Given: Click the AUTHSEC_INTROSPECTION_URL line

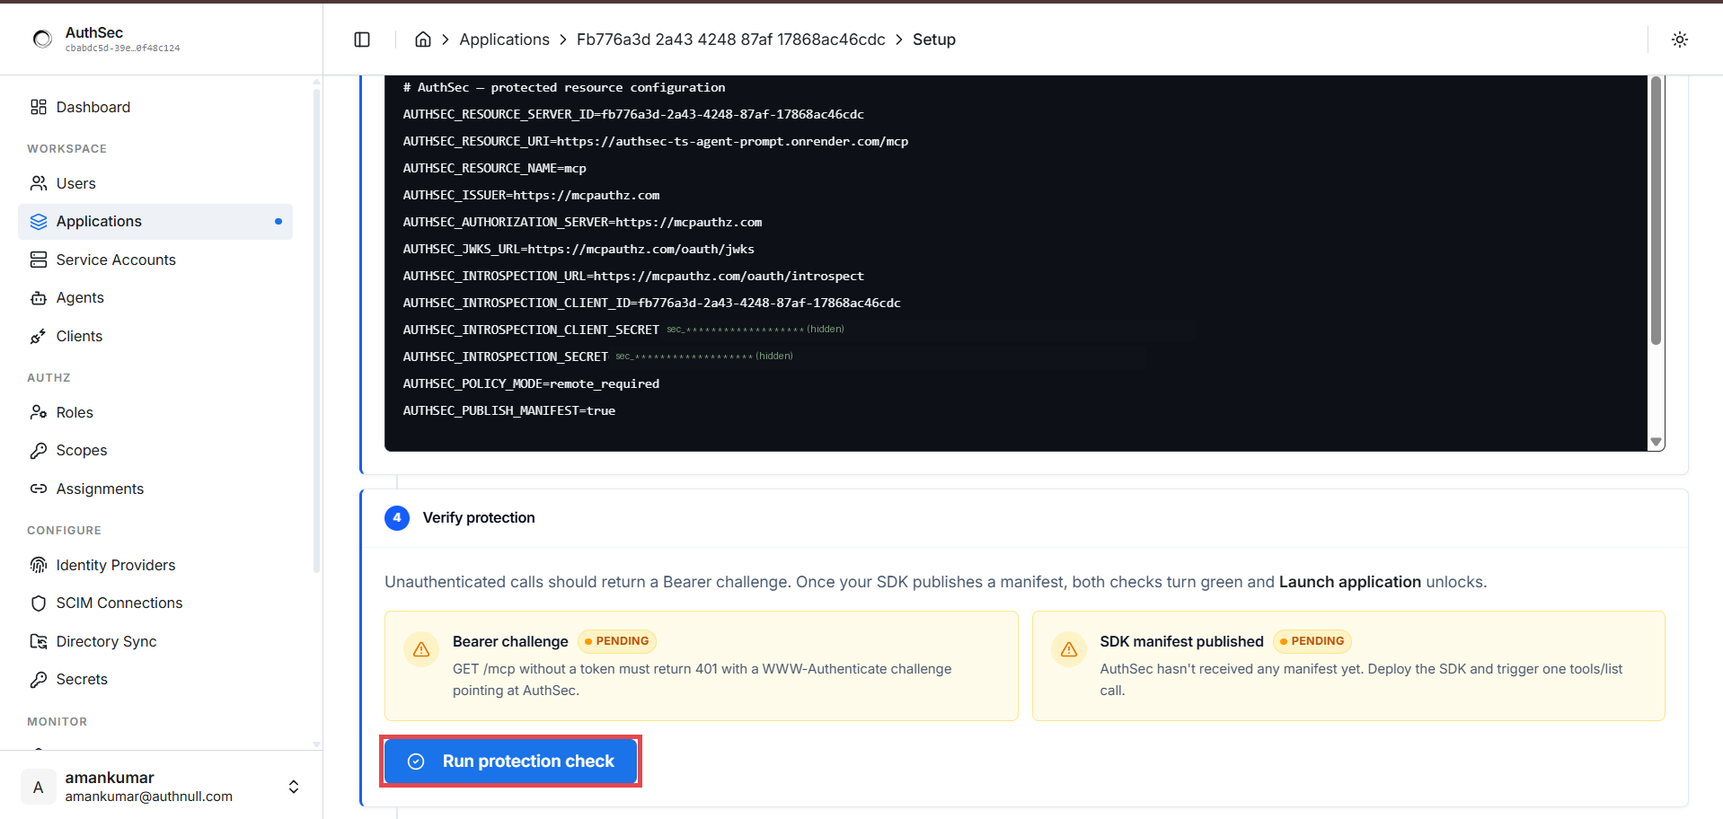Looking at the screenshot, I should coord(633,276).
